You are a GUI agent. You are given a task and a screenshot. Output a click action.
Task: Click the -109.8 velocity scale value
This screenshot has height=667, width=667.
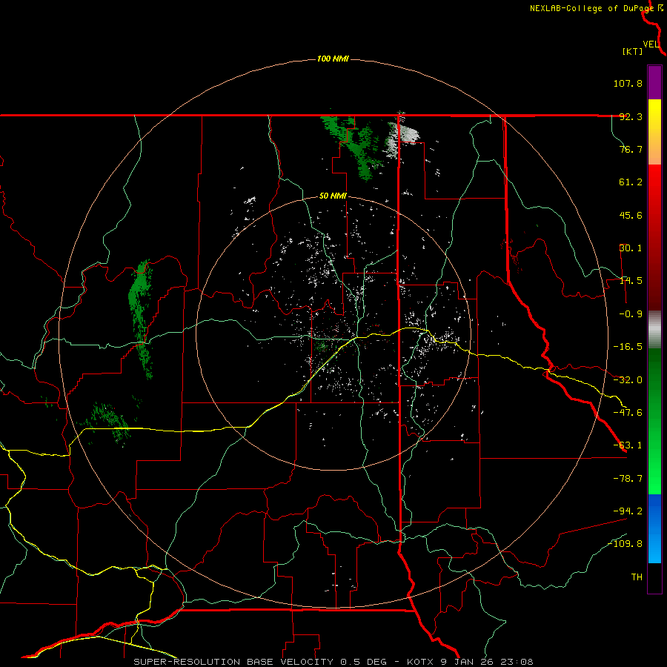click(625, 544)
